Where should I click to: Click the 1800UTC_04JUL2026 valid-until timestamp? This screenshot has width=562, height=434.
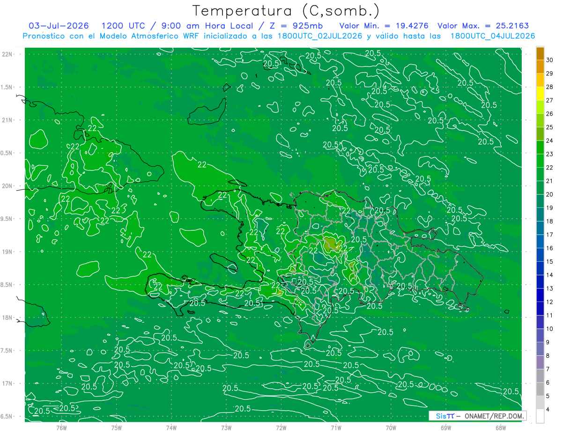(493, 36)
